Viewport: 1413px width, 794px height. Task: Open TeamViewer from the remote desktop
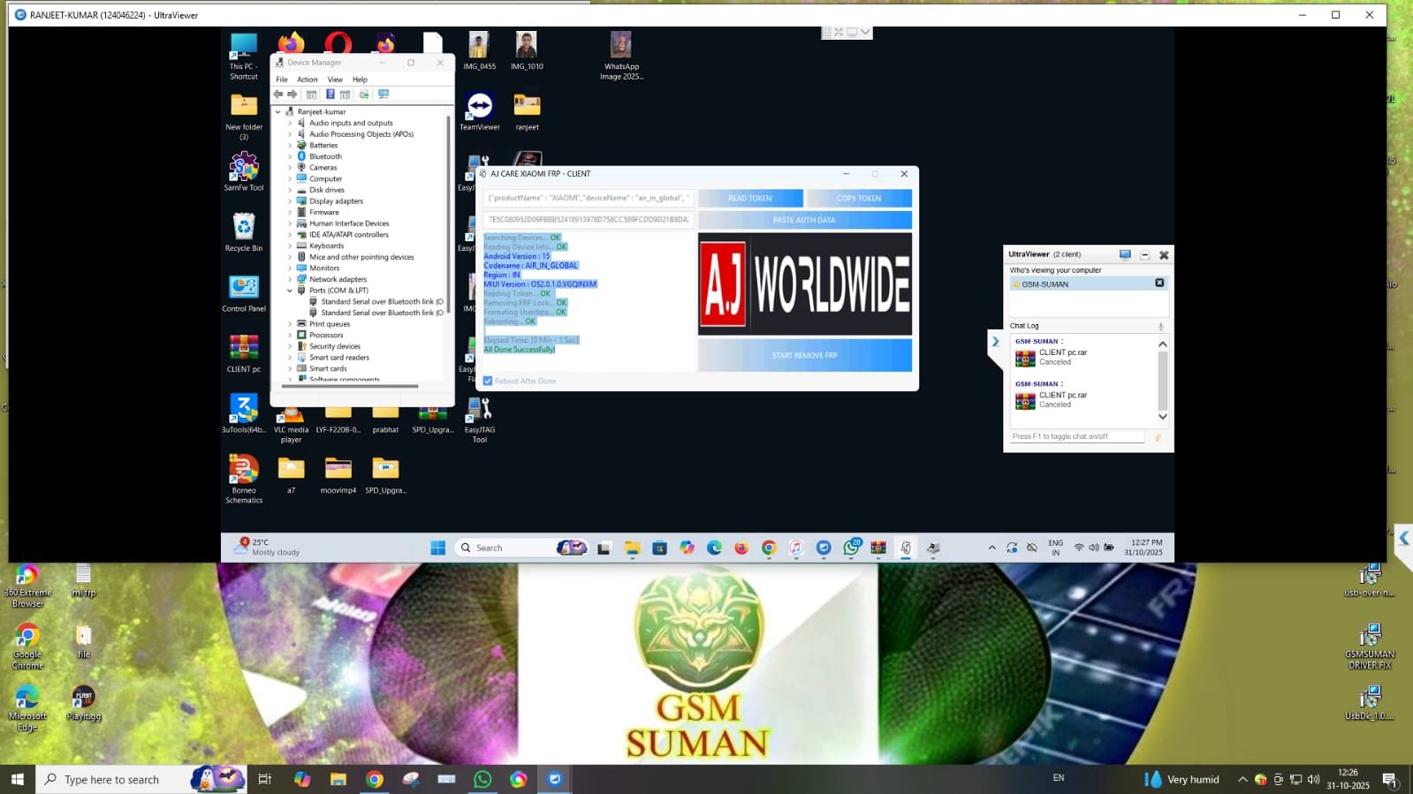480,107
